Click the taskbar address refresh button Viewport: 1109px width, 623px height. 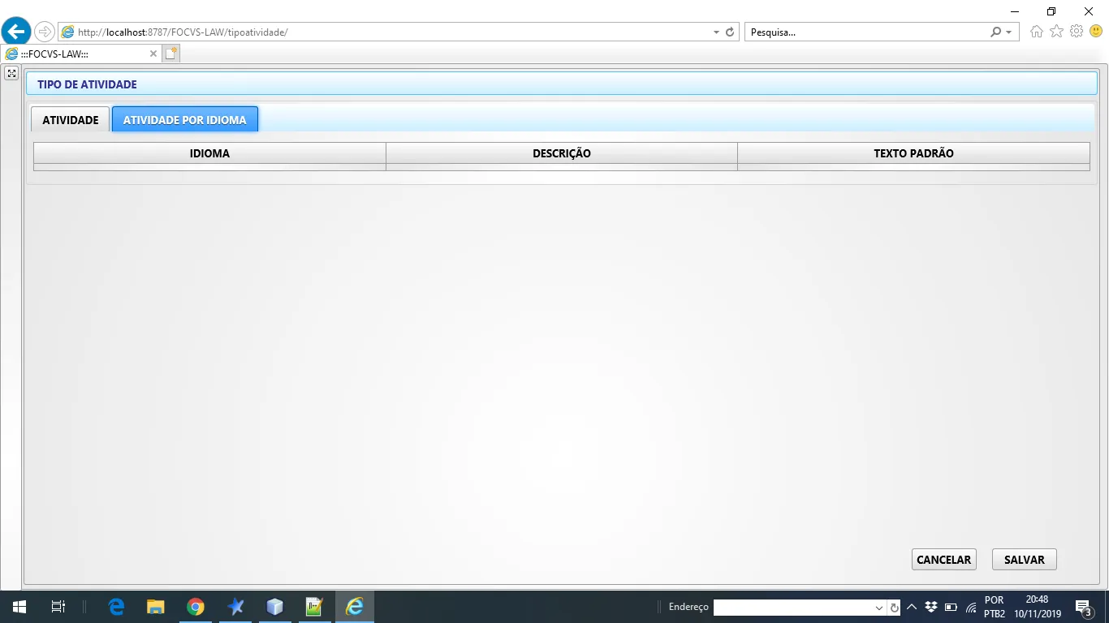click(x=894, y=608)
